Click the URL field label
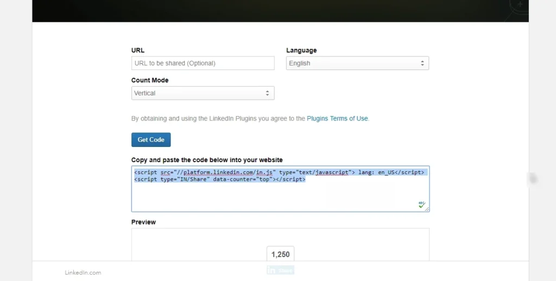The width and height of the screenshot is (556, 281). point(138,50)
